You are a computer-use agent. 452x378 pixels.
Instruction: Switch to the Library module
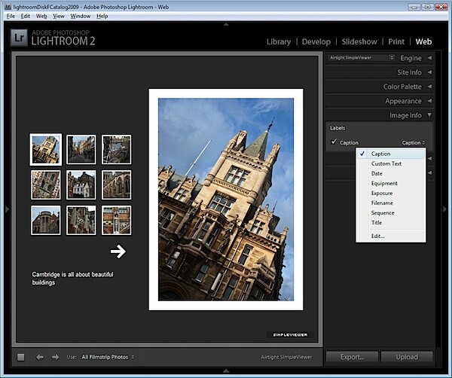[279, 41]
